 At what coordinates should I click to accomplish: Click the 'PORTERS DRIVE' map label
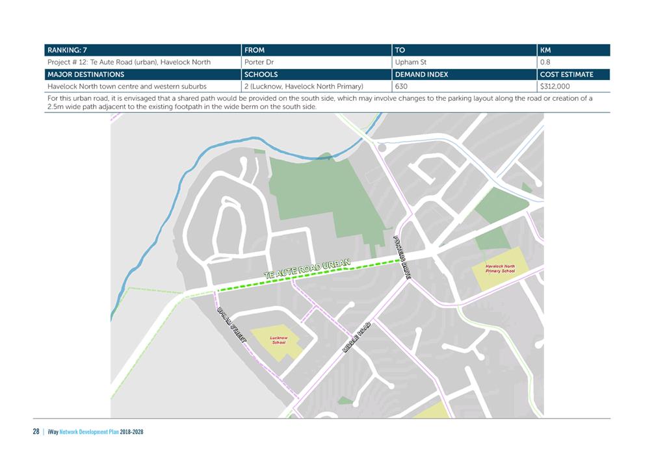[402, 257]
